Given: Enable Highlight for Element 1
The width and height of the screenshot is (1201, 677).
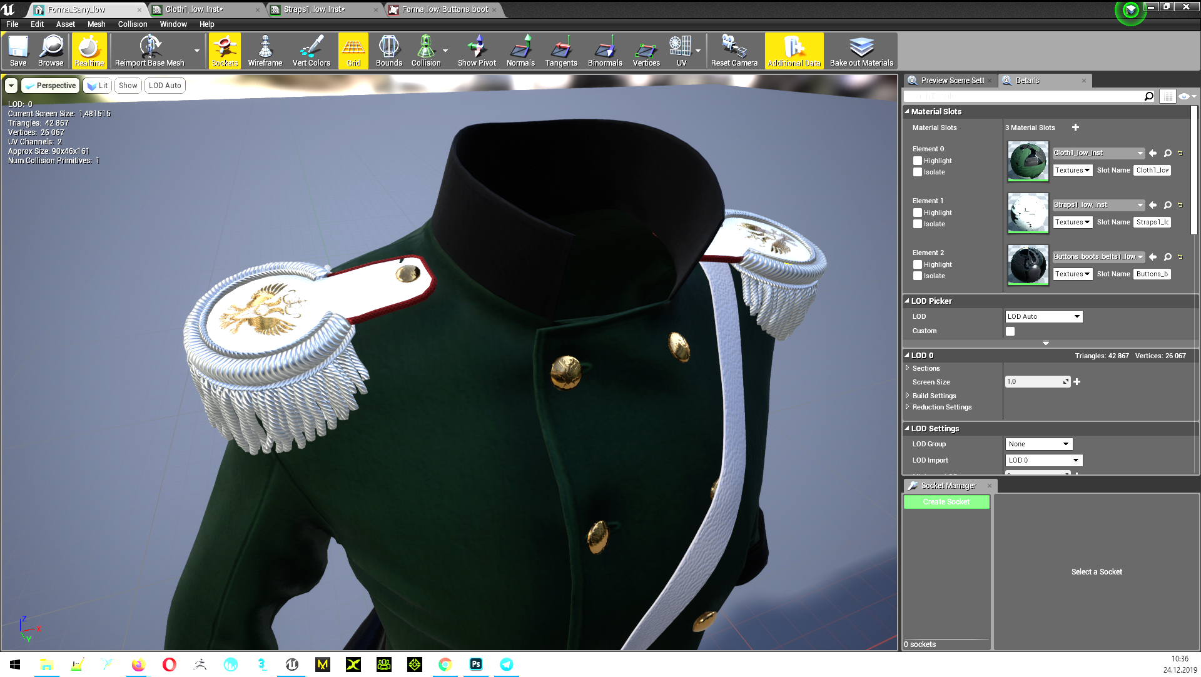Looking at the screenshot, I should point(918,213).
